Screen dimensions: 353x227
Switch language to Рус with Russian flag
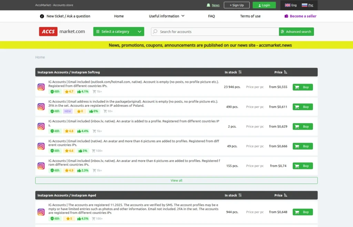pos(307,5)
